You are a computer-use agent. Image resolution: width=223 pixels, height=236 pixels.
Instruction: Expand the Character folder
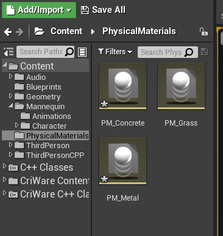16,125
